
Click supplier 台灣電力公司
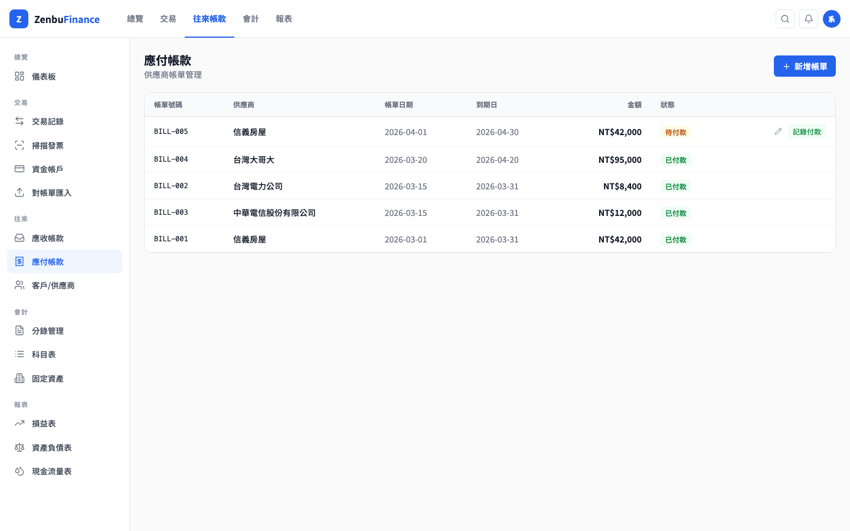(x=258, y=186)
